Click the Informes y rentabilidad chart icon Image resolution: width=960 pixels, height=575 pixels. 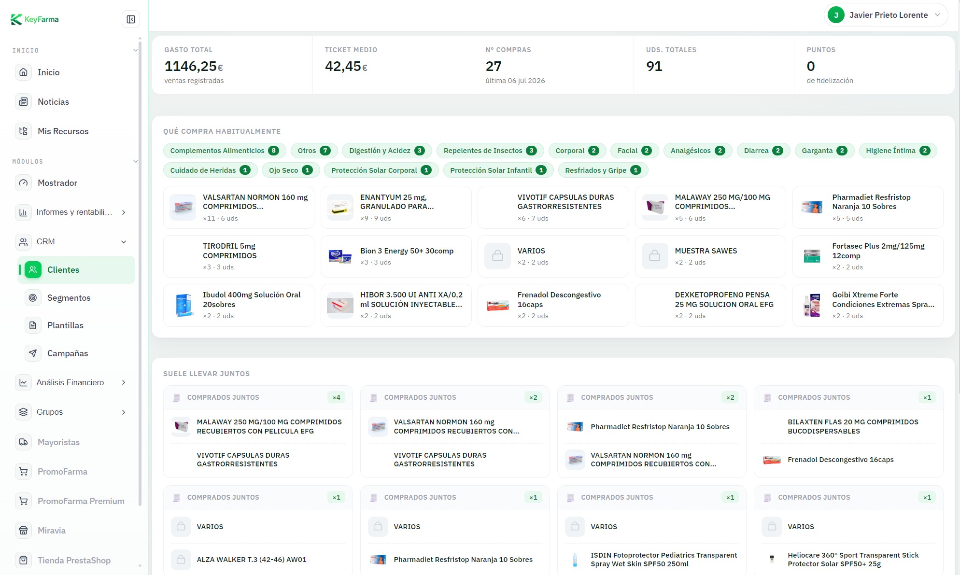coord(23,212)
